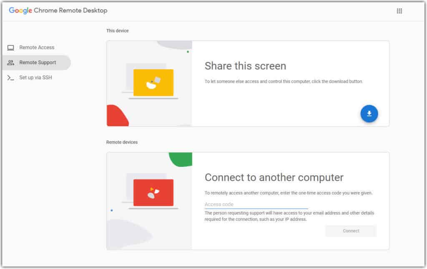Image resolution: width=427 pixels, height=269 pixels.
Task: Click the This device section label
Action: [117, 31]
